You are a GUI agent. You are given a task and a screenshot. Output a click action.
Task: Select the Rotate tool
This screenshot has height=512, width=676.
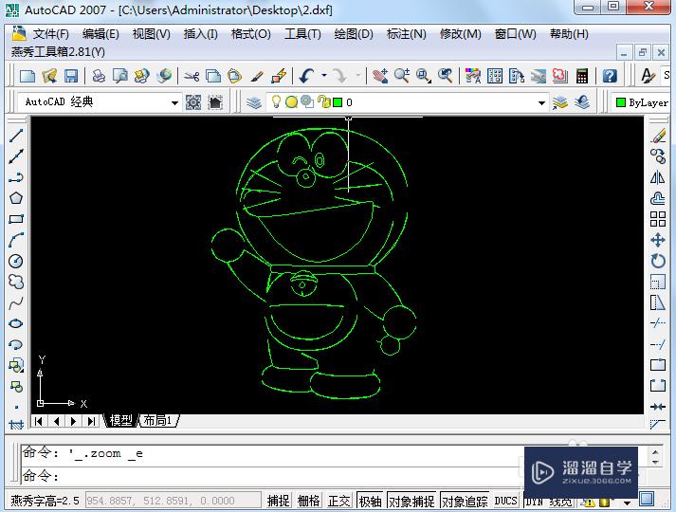click(658, 261)
